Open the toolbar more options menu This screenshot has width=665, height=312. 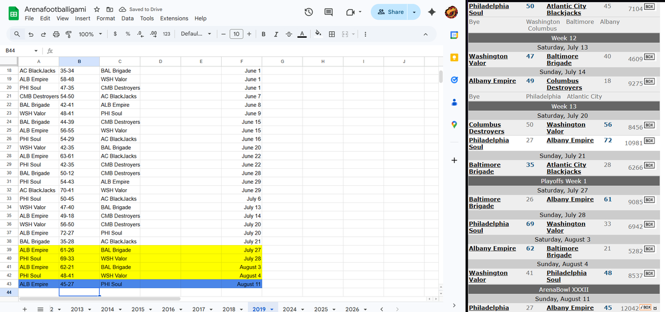click(365, 34)
